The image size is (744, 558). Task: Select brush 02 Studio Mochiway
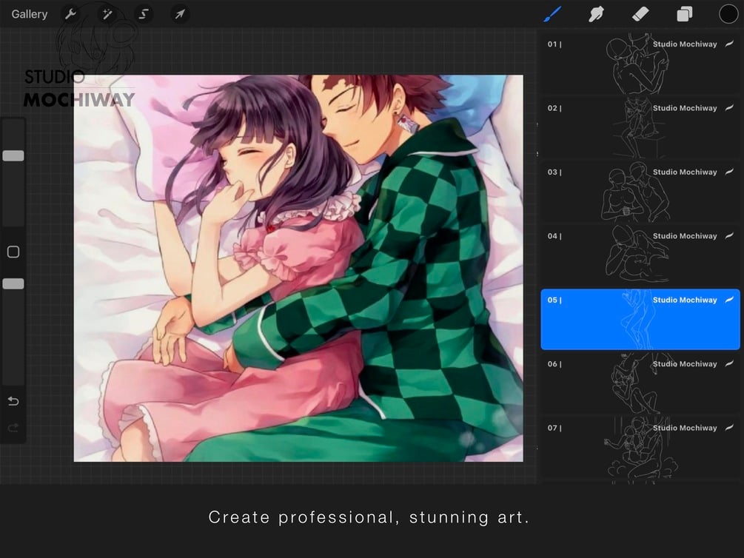coord(640,127)
